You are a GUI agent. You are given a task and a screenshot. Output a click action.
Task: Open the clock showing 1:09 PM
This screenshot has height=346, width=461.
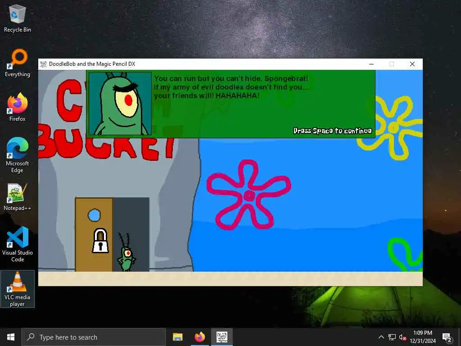423,337
